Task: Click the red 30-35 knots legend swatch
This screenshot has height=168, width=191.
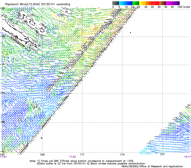Action: point(156,3)
